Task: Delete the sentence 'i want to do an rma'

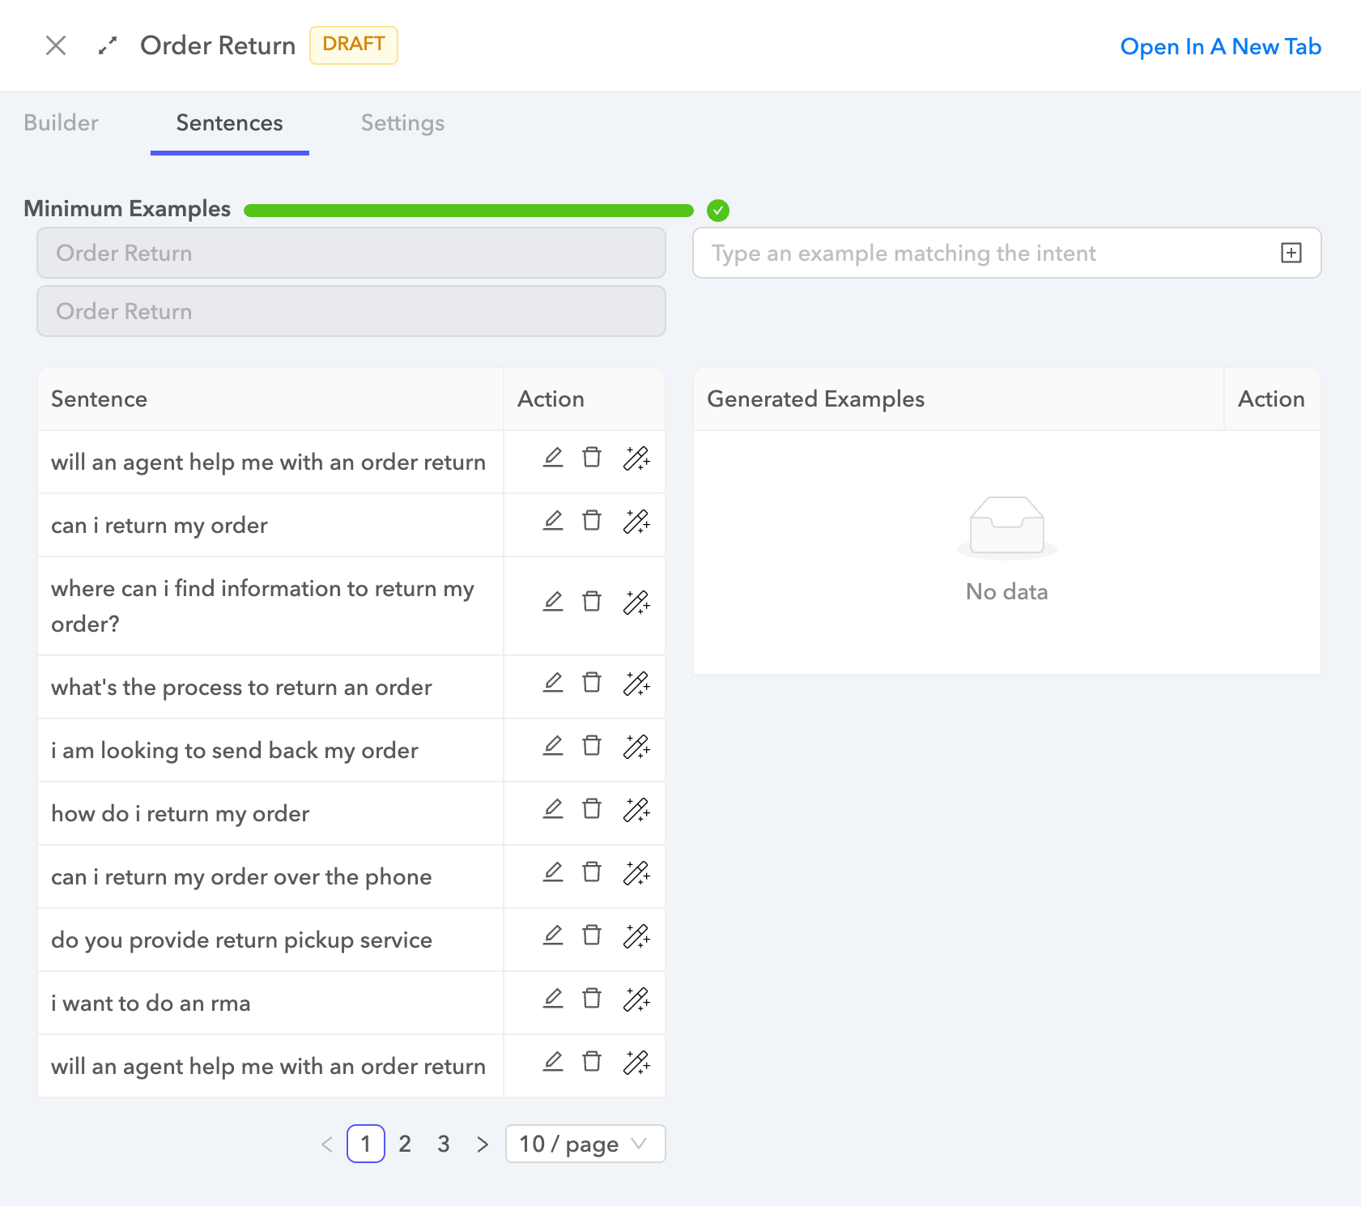Action: point(592,999)
